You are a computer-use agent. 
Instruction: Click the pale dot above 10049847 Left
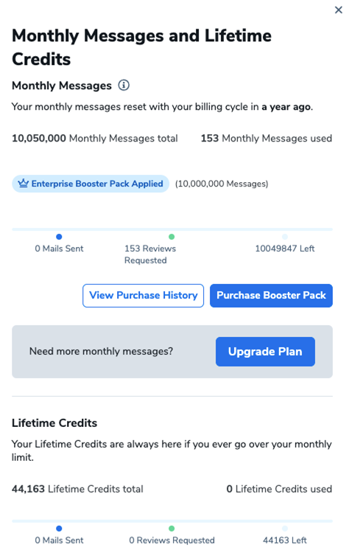(285, 237)
